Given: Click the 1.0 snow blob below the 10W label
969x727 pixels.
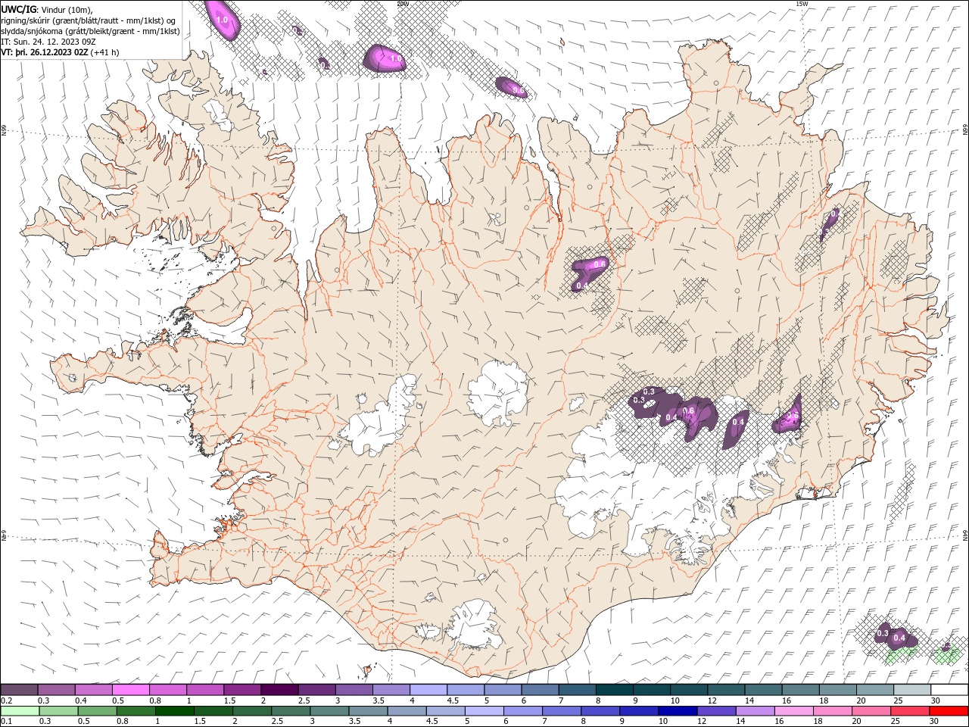Looking at the screenshot, I should (x=385, y=59).
